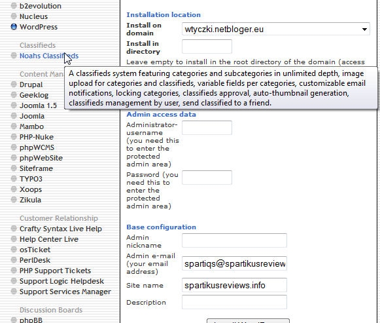The image size is (380, 323).
Task: Select Xoops in the sidebar
Action: (x=31, y=189)
